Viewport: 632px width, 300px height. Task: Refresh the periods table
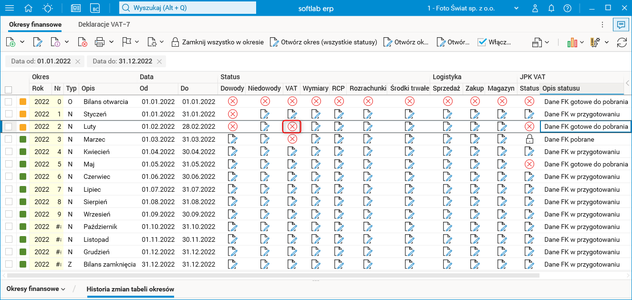[x=622, y=42]
